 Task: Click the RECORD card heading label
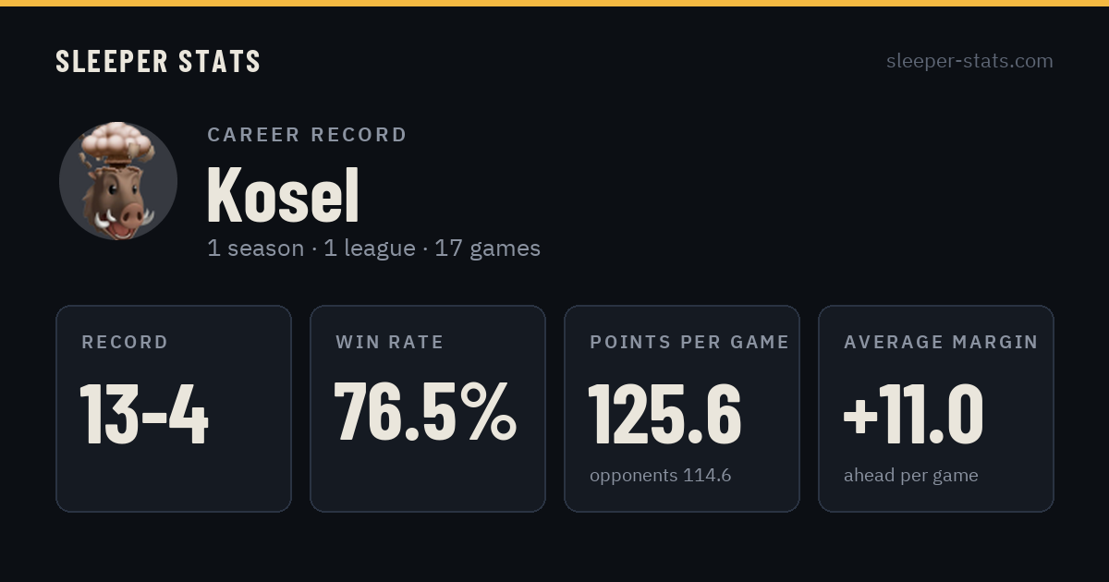[125, 343]
